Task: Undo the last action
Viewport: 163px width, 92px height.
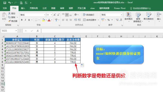Action: [x=10, y=3]
